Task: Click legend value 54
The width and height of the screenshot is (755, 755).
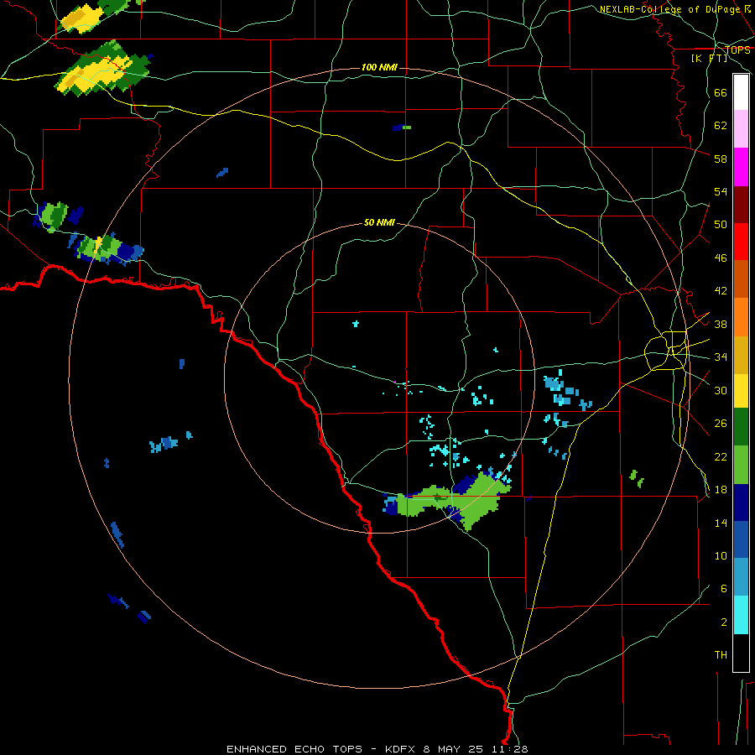Action: point(721,191)
